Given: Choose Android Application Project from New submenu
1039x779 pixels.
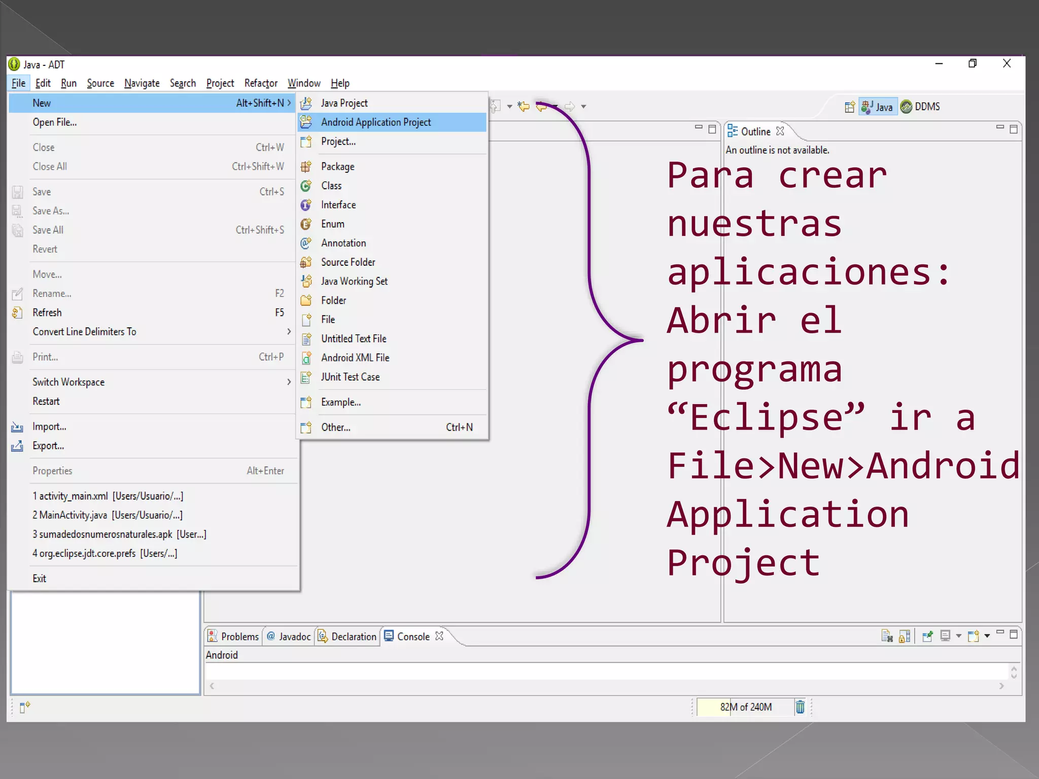Looking at the screenshot, I should (392, 122).
